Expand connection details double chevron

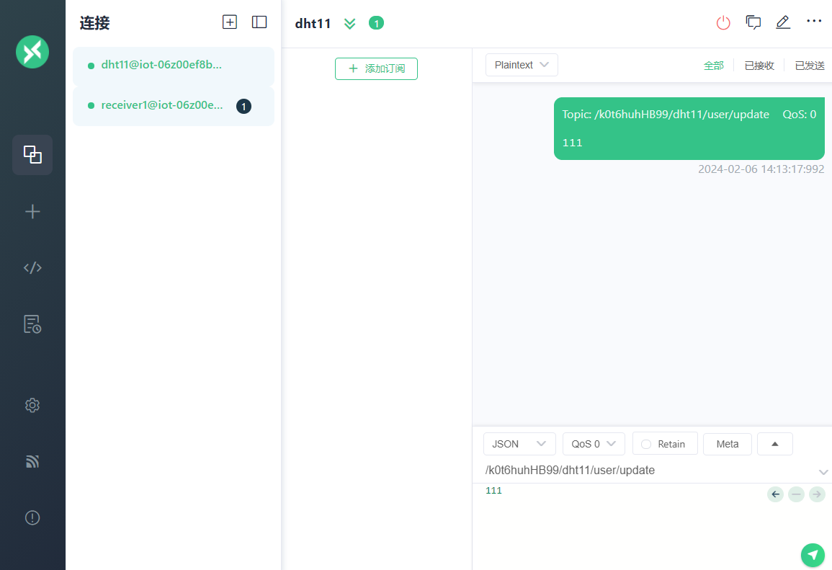[x=349, y=24]
